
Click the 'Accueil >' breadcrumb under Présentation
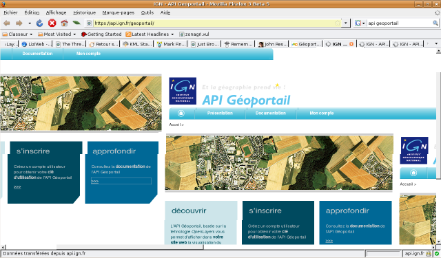point(176,125)
